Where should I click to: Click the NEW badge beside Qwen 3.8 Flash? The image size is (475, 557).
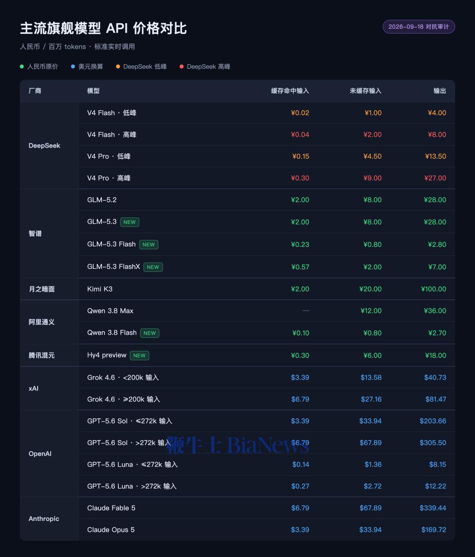click(x=150, y=333)
